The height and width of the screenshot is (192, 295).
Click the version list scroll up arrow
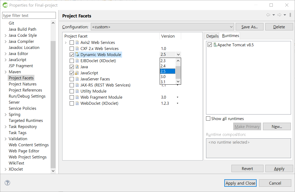178,61
